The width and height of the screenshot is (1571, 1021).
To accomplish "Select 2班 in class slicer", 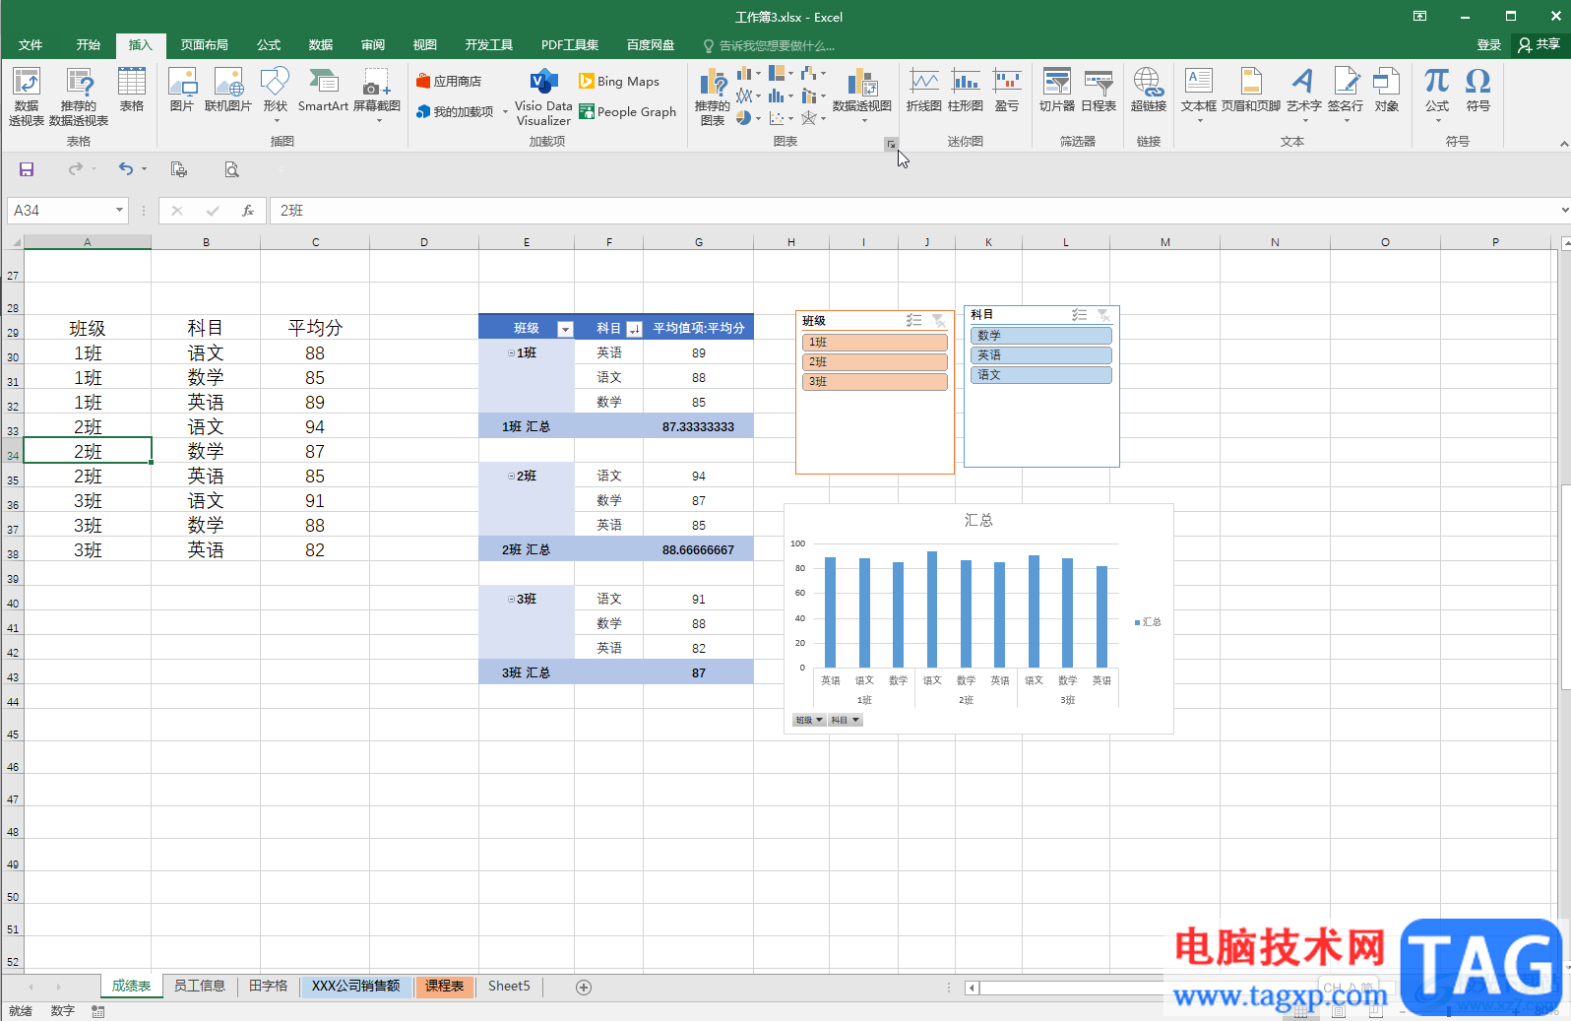I will click(x=875, y=362).
